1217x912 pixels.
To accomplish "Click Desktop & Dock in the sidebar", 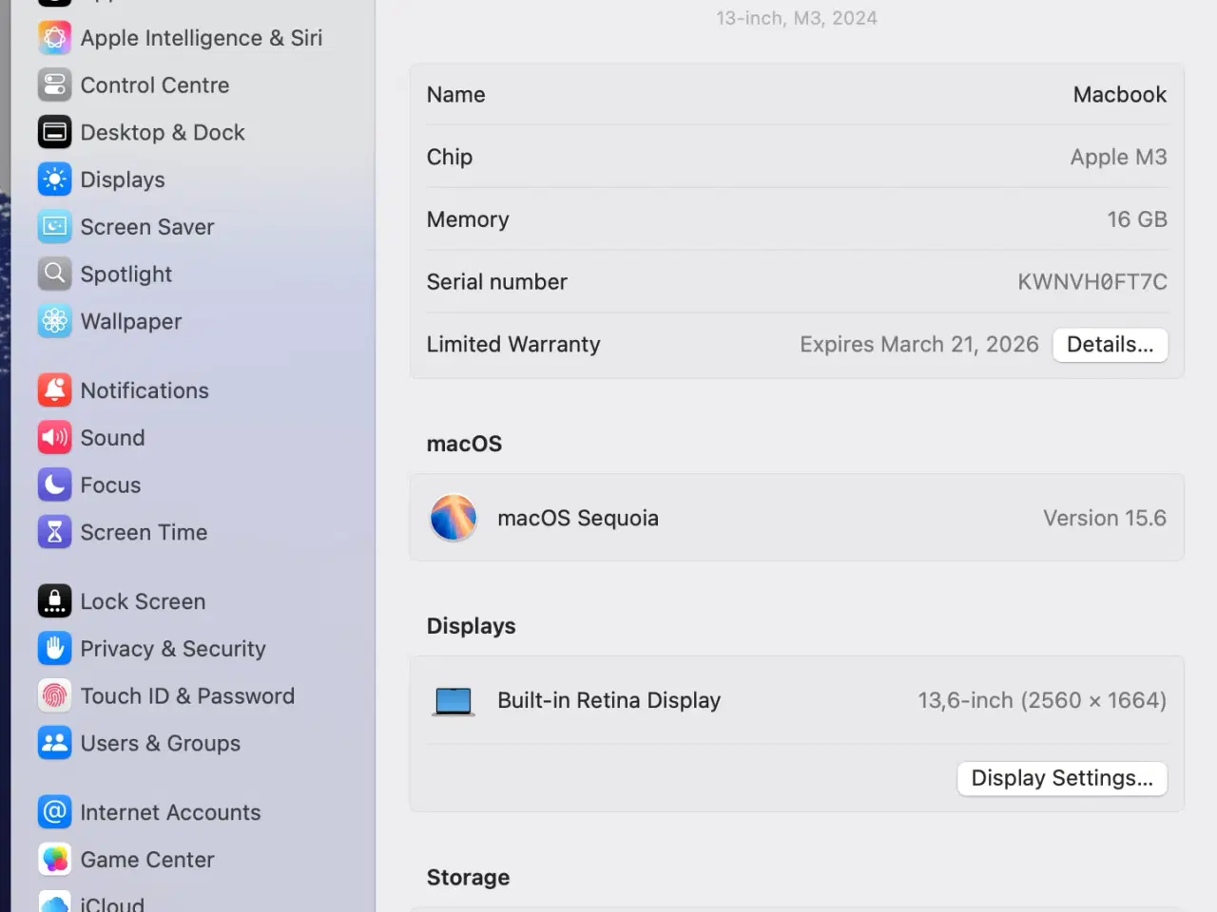I will (163, 132).
